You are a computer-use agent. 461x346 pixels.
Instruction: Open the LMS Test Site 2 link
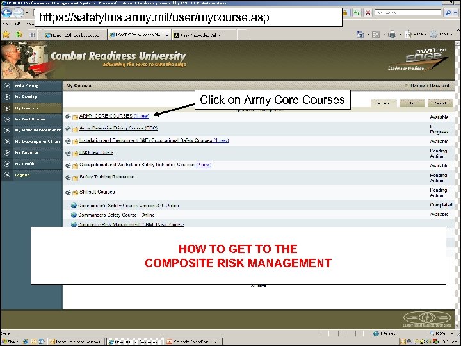point(96,152)
